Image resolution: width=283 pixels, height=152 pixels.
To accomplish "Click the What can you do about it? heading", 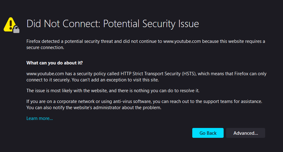I will [x=54, y=63].
